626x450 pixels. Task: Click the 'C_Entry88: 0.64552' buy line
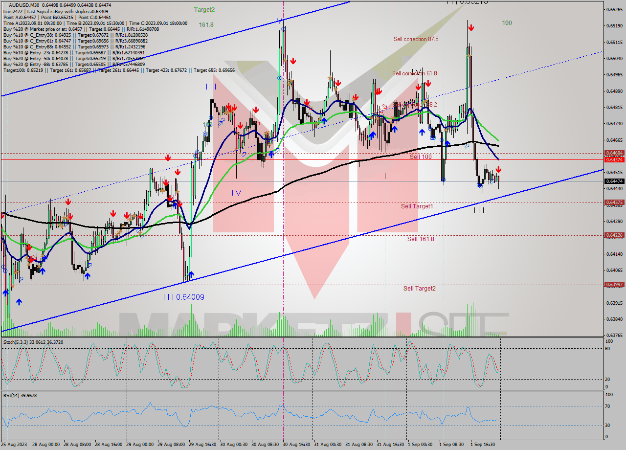coord(74,46)
